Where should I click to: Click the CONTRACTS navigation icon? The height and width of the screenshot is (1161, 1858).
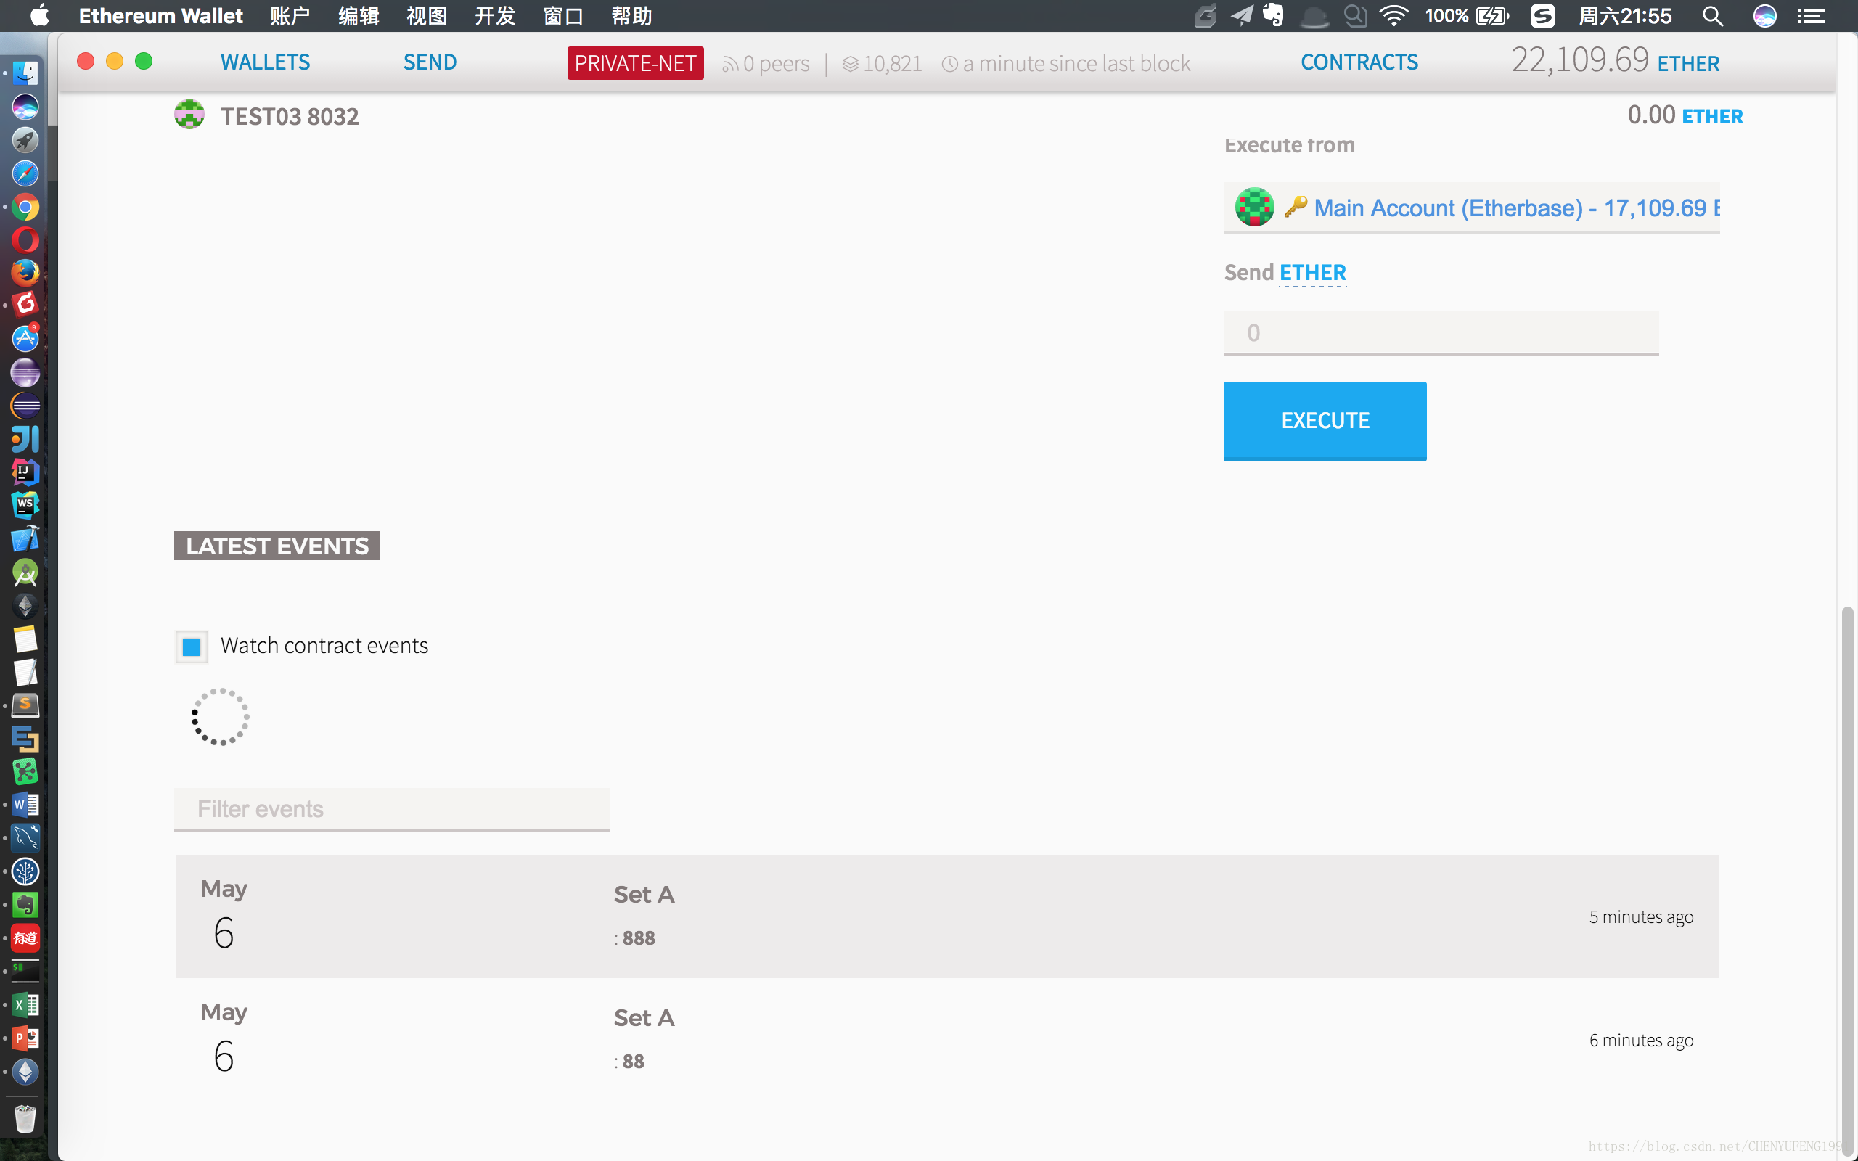click(x=1359, y=62)
